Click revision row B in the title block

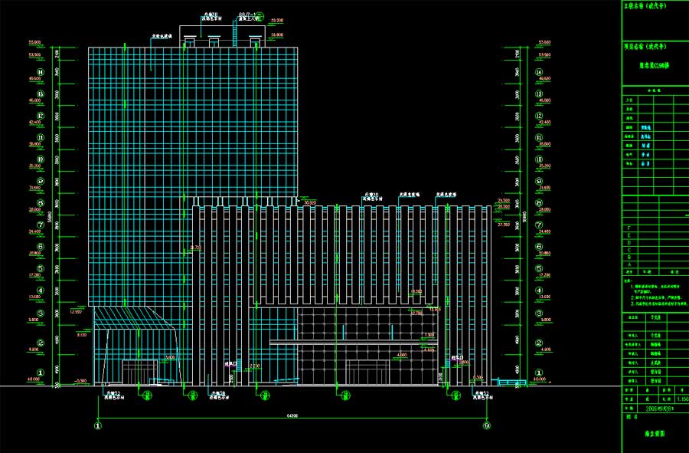(655, 258)
